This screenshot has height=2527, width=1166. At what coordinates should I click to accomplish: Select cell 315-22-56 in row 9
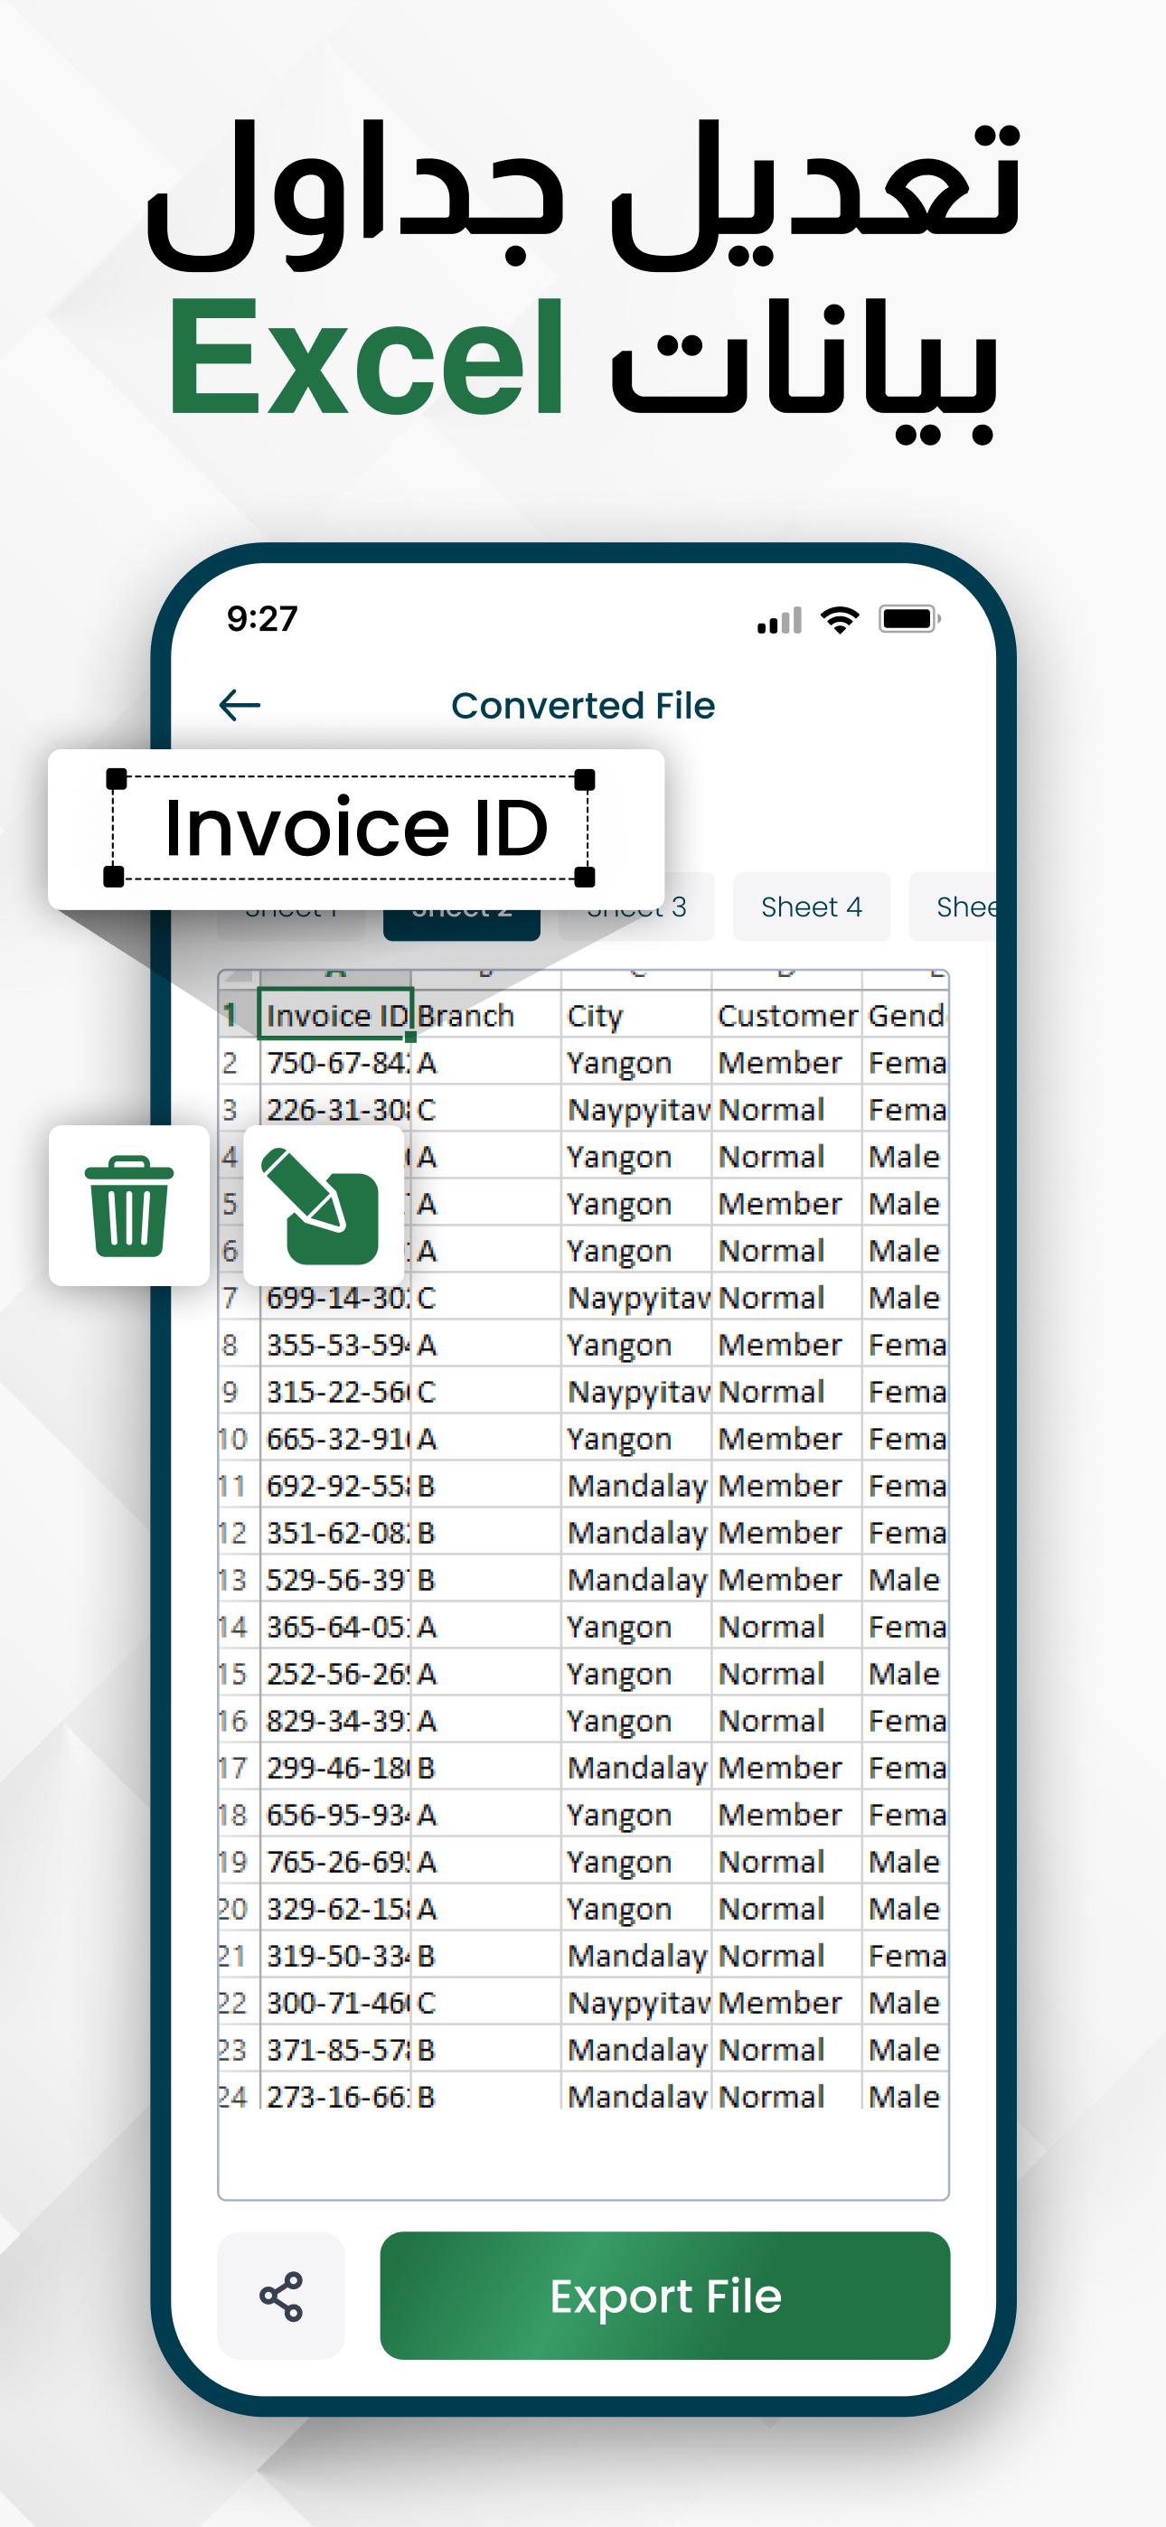[335, 1391]
